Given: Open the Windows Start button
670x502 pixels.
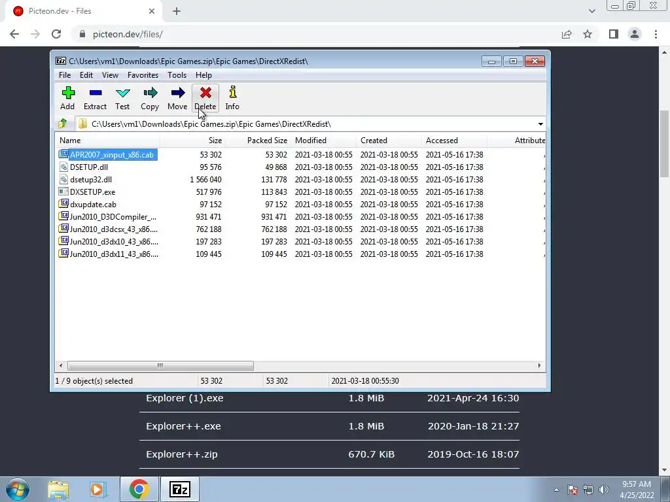Looking at the screenshot, I should [x=18, y=489].
